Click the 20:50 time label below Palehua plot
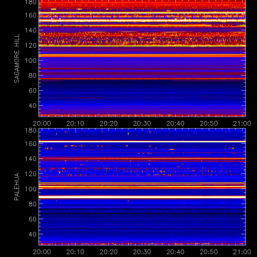Screen dimensions: 257x257 pos(209,252)
